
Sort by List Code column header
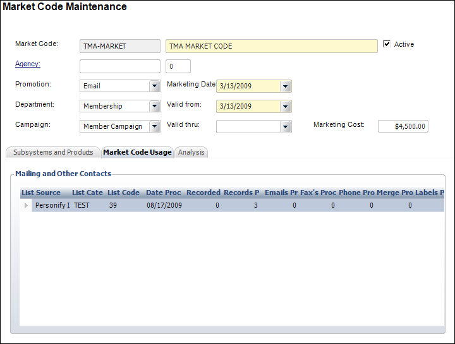[x=123, y=193]
